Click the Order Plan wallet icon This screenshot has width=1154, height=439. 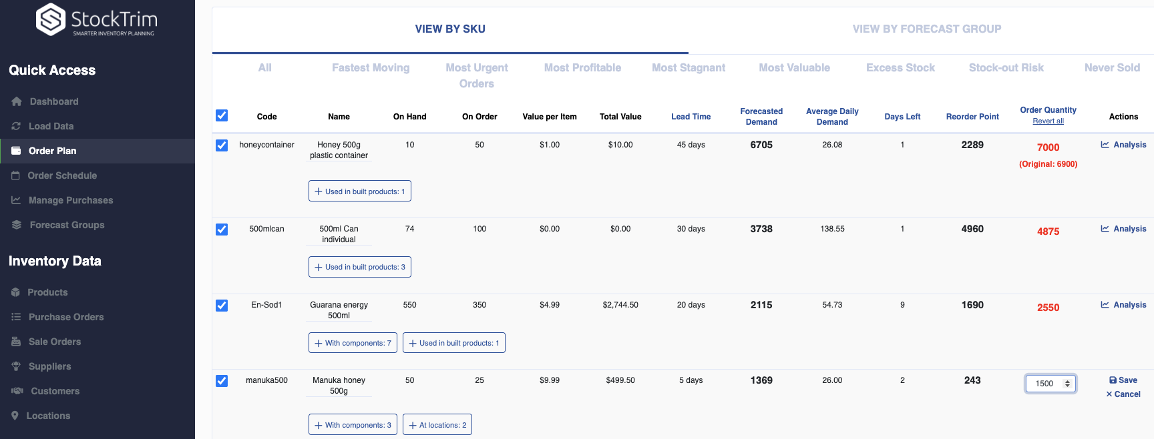pos(16,151)
